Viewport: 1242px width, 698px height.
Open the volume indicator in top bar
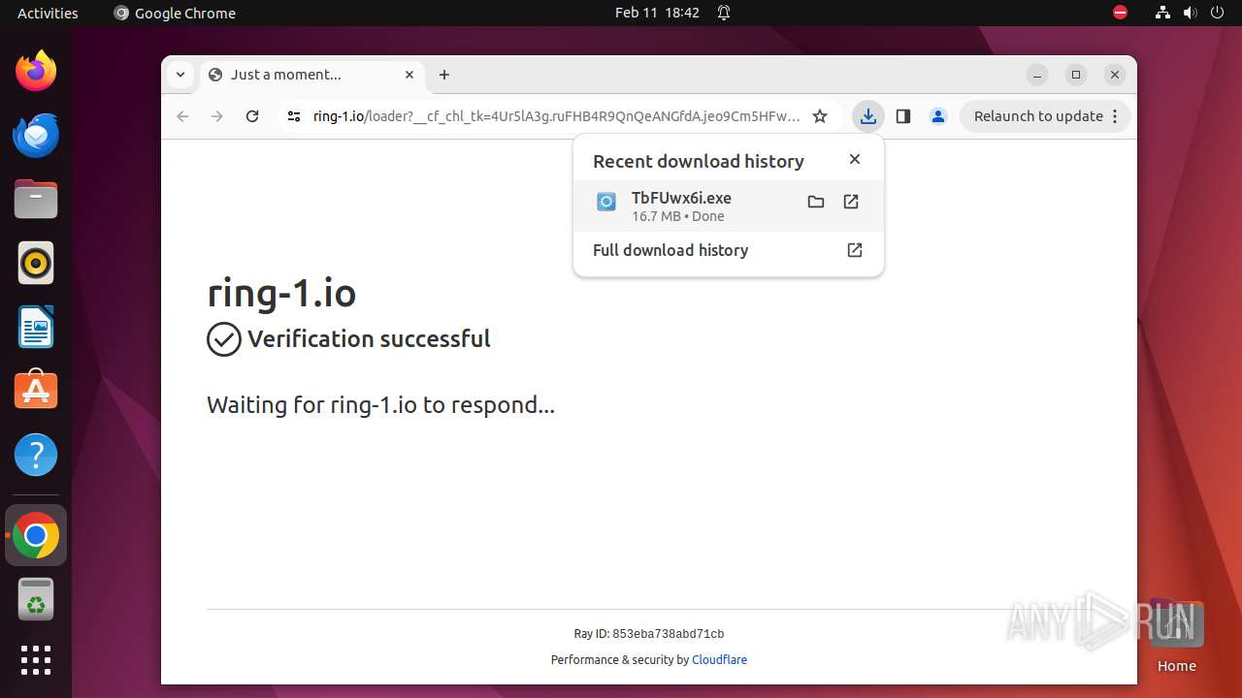click(x=1190, y=13)
